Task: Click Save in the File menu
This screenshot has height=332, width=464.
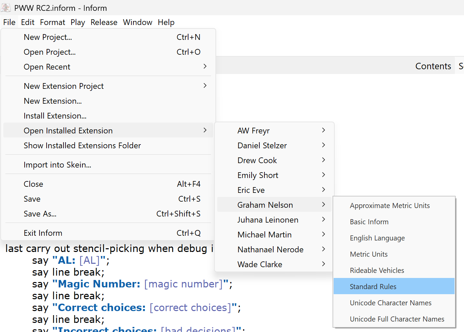Action: tap(108, 199)
